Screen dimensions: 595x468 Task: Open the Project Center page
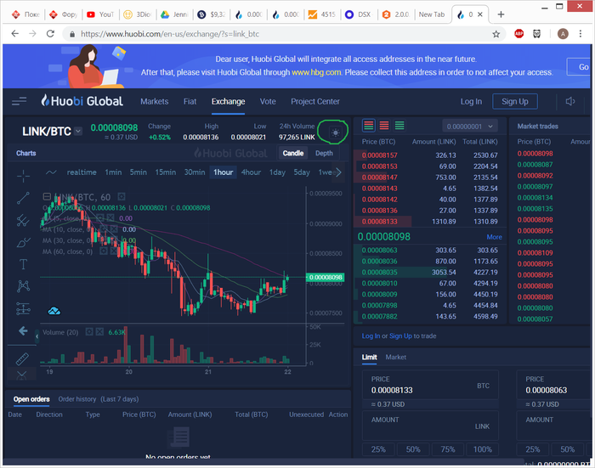click(315, 102)
